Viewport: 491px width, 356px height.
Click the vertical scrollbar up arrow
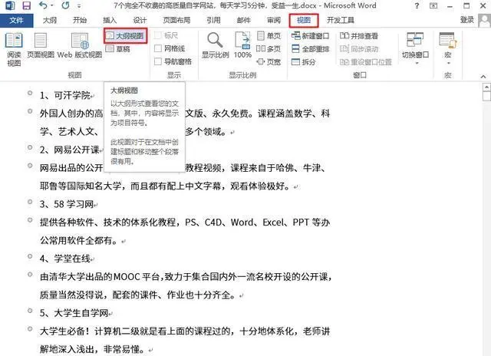[486, 87]
